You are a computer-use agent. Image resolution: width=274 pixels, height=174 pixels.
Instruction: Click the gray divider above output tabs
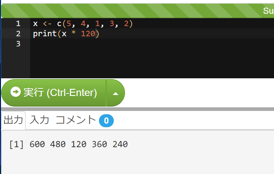tap(137, 109)
